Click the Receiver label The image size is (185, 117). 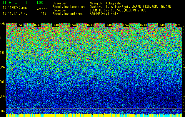(x=60, y=10)
